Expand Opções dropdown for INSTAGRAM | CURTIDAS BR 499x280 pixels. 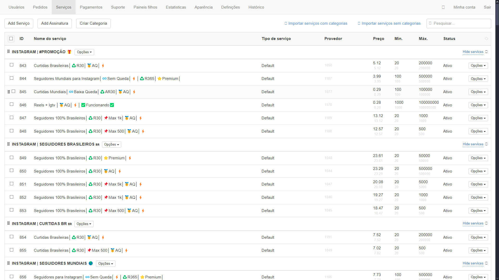84,224
